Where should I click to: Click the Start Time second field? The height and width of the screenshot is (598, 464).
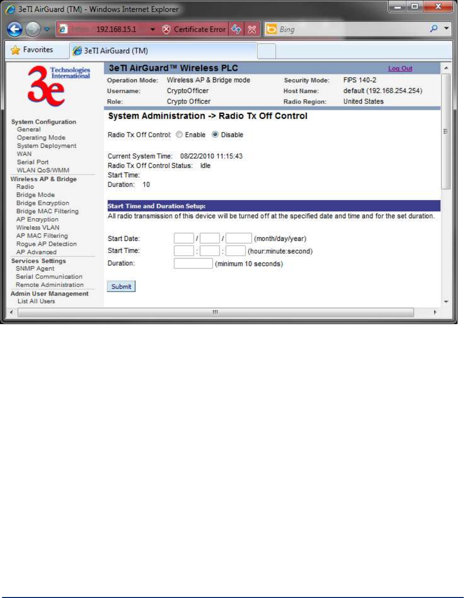tap(235, 251)
